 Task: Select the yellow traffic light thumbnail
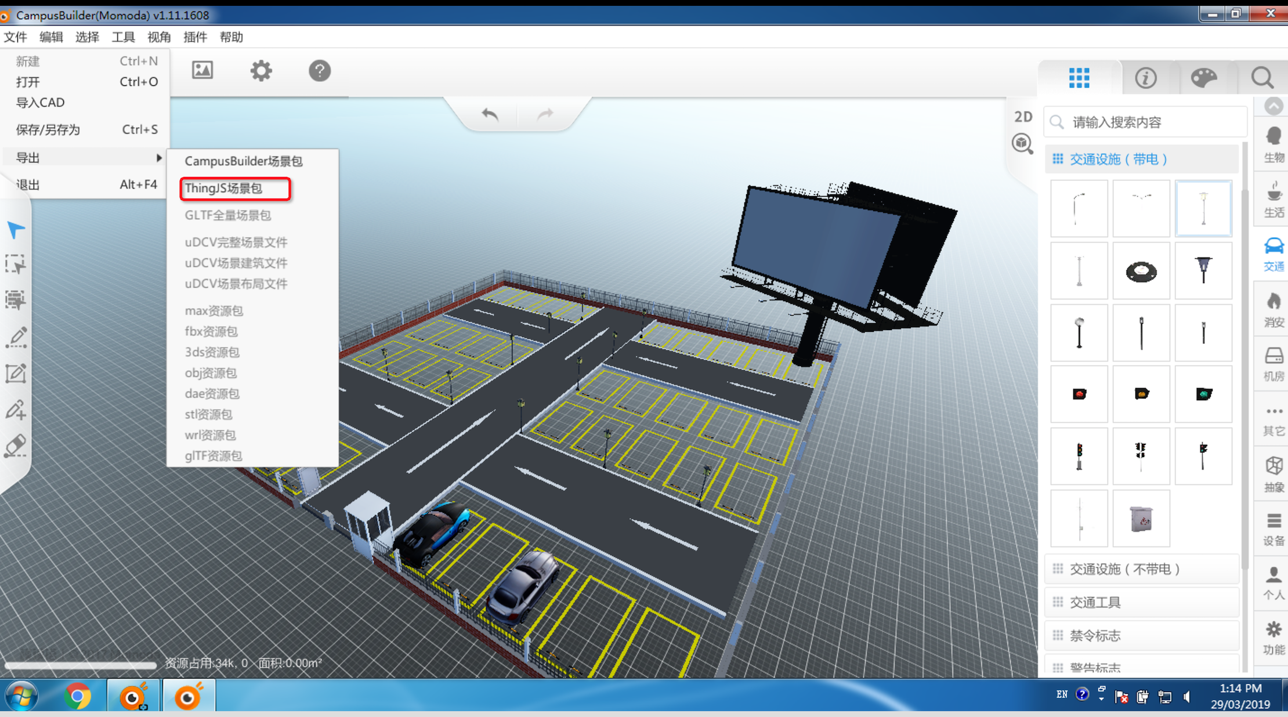click(1141, 394)
